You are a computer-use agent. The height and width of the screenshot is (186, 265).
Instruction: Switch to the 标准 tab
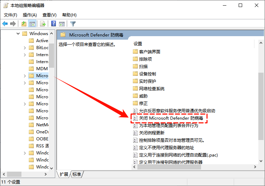pyautogui.click(x=77, y=174)
